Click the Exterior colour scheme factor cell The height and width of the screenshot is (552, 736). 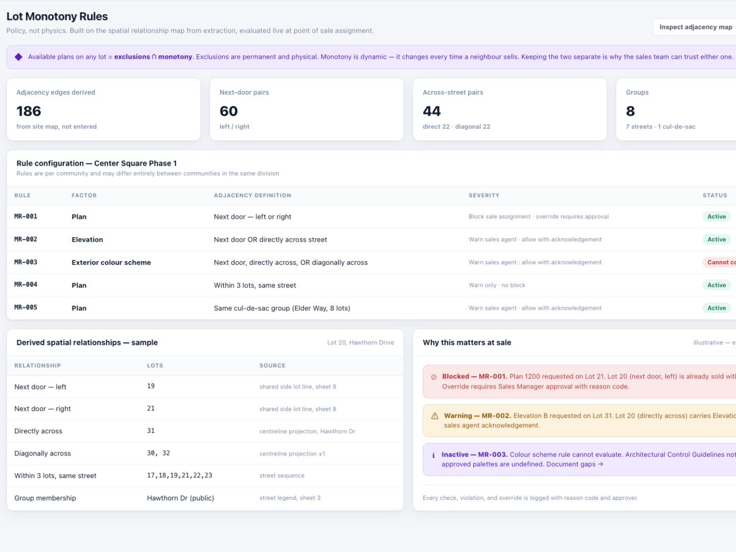pyautogui.click(x=111, y=263)
